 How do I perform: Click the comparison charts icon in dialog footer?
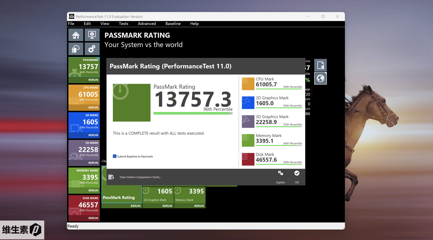coord(111,177)
